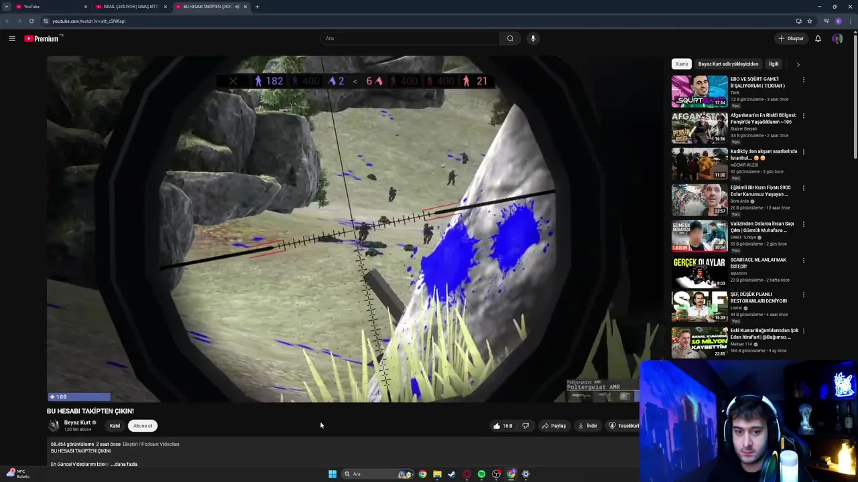Select Beyaz Kurt adlı yükleyiciden chip
The height and width of the screenshot is (482, 858).
pos(728,64)
